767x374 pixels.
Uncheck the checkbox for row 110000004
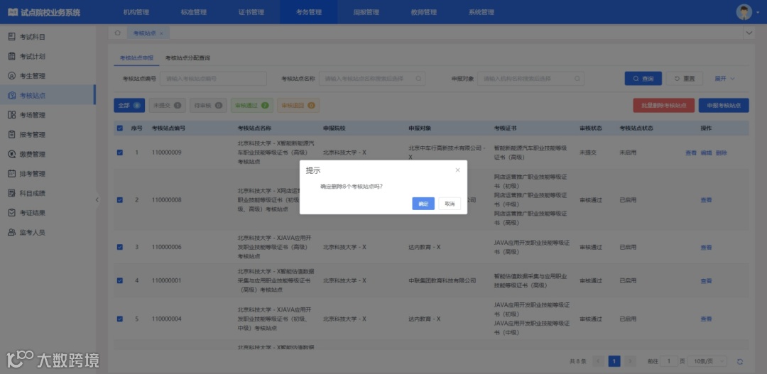click(x=120, y=319)
